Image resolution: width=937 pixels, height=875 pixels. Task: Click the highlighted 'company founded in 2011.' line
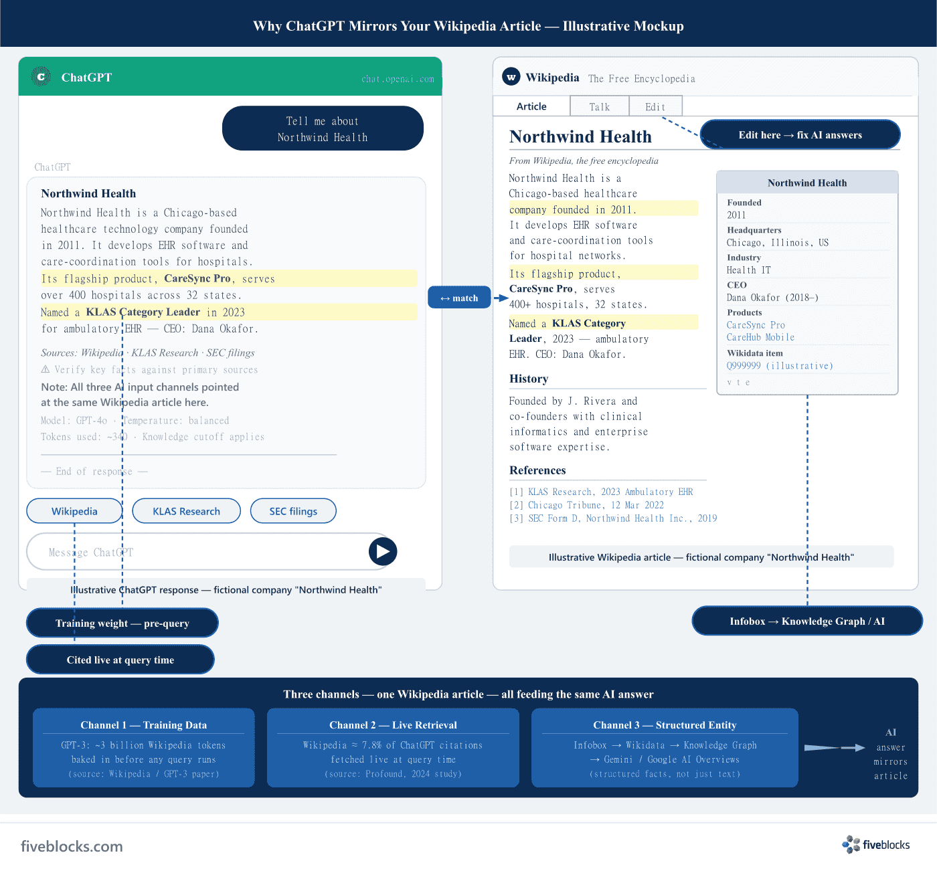click(x=604, y=209)
